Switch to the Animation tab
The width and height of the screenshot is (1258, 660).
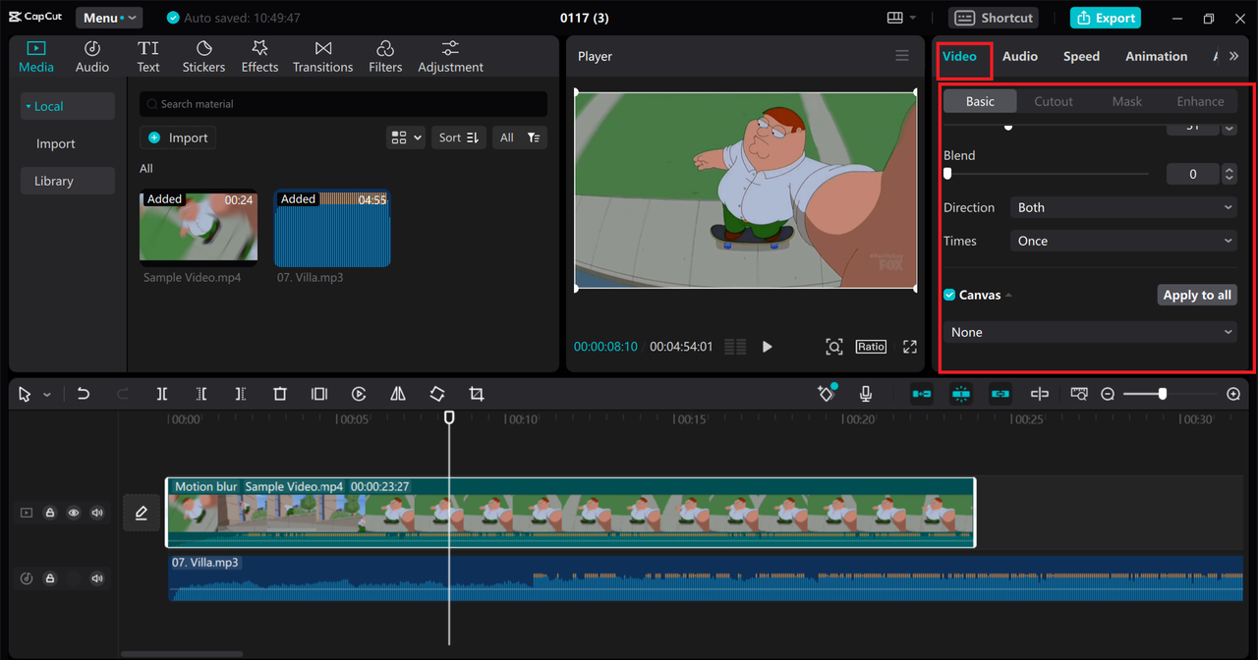tap(1156, 56)
